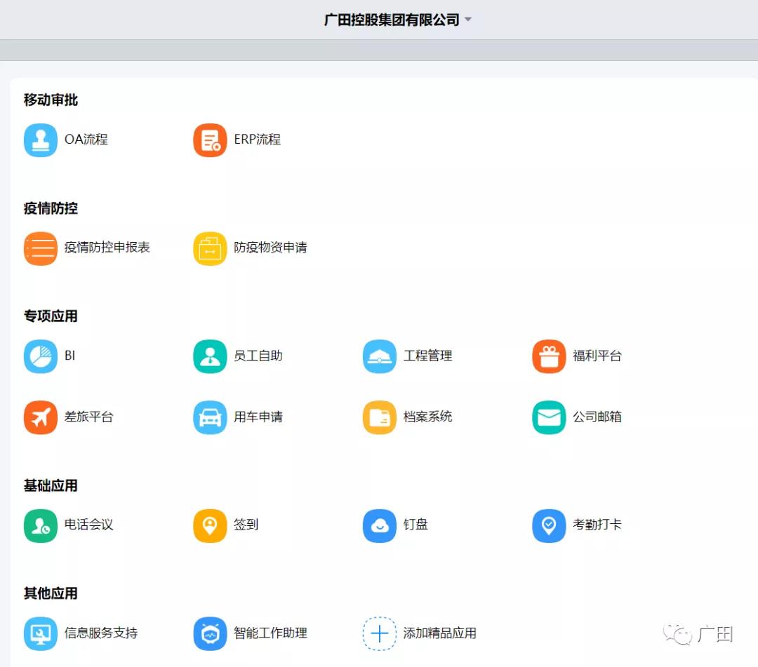The width and height of the screenshot is (758, 667).
Task: Expand the 广田控股集团有限公司 company switcher arrow
Action: pyautogui.click(x=467, y=20)
